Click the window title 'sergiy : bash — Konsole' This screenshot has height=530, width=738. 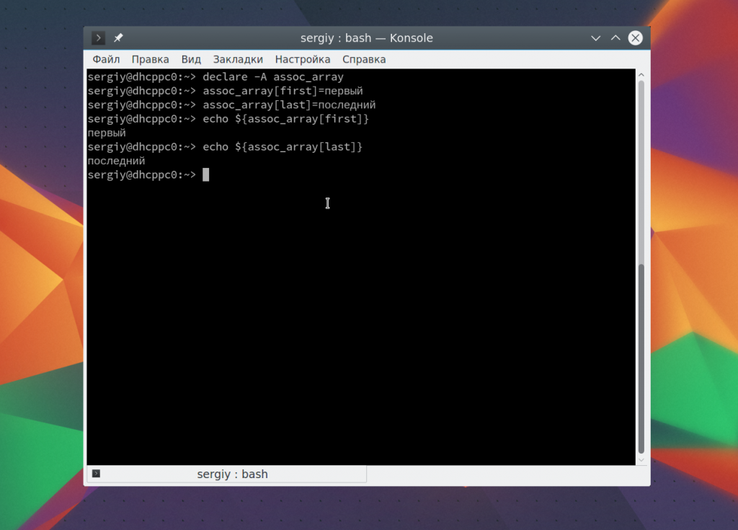point(367,38)
